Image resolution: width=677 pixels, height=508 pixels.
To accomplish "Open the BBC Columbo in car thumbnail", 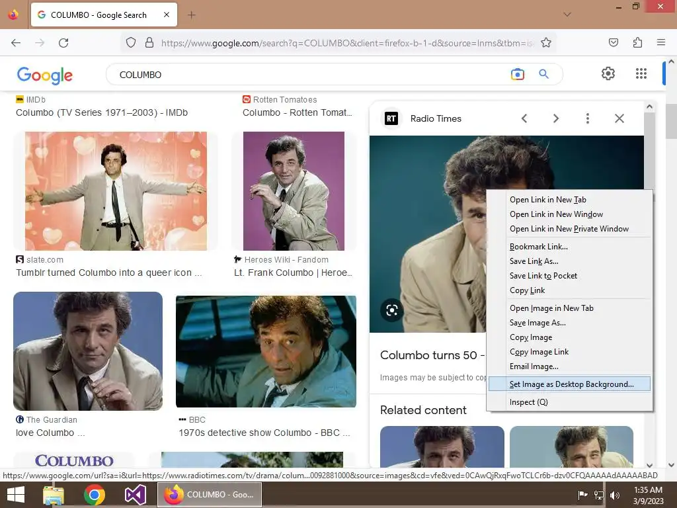I will 266,351.
